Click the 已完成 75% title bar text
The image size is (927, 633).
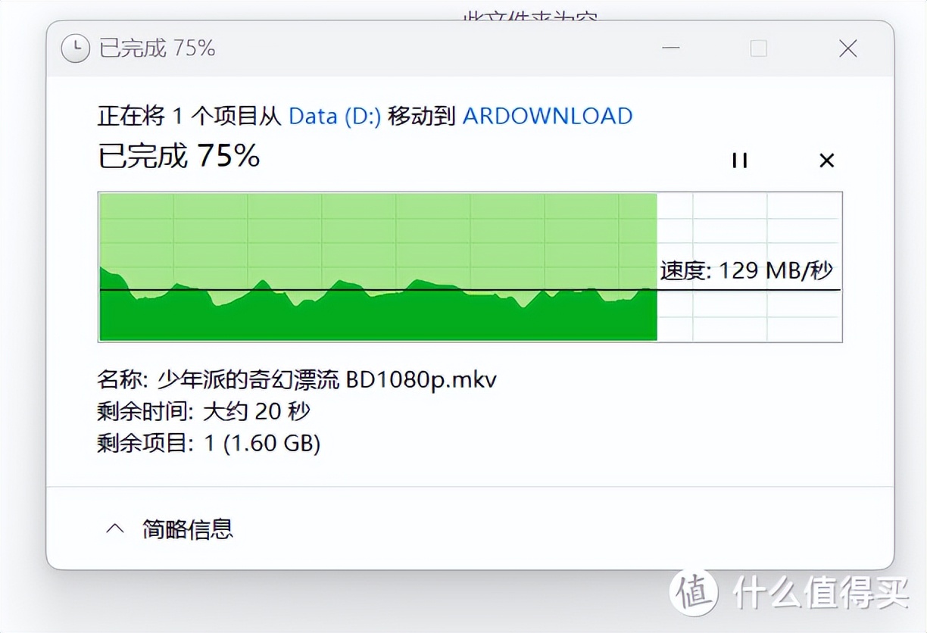pos(158,48)
